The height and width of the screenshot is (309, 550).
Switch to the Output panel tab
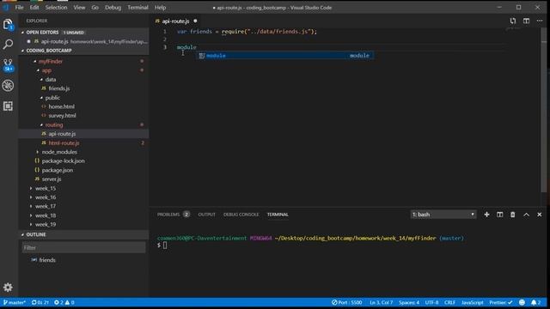[206, 215]
